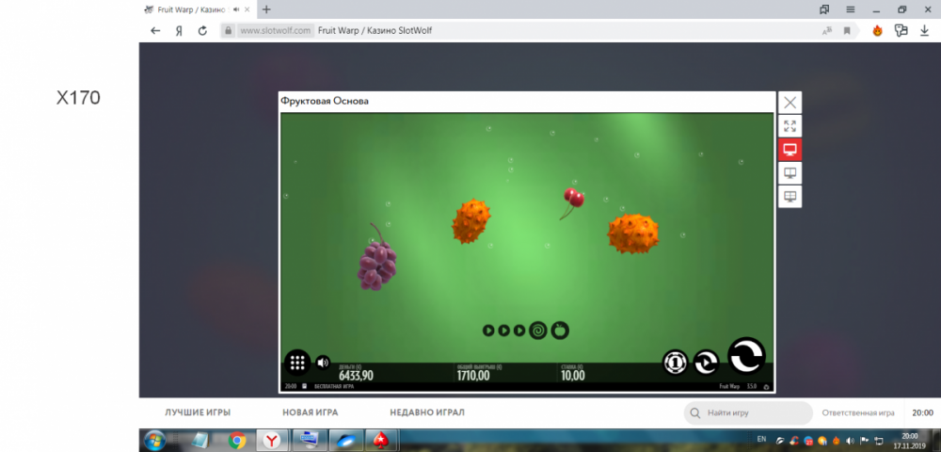The width and height of the screenshot is (941, 452).
Task: Click the apple fruit icon beside the spiral
Action: coord(561,331)
